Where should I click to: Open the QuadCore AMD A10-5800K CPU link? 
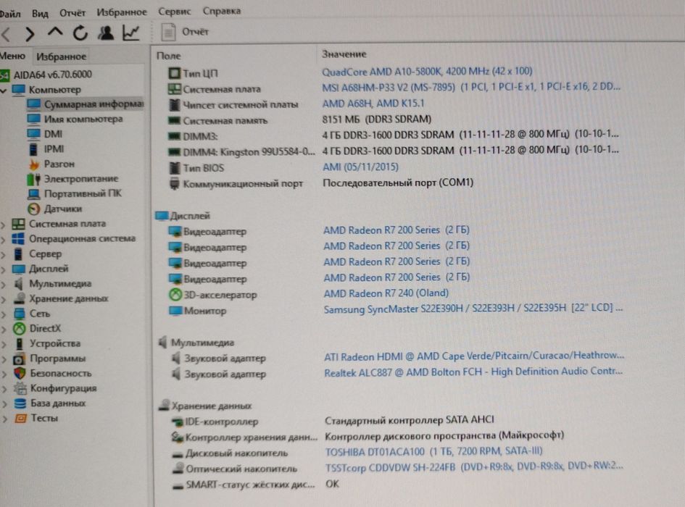coord(427,71)
